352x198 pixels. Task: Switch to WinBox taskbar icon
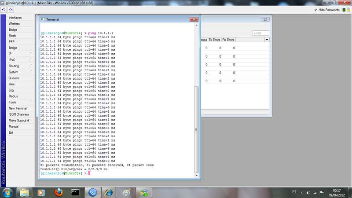92,193
